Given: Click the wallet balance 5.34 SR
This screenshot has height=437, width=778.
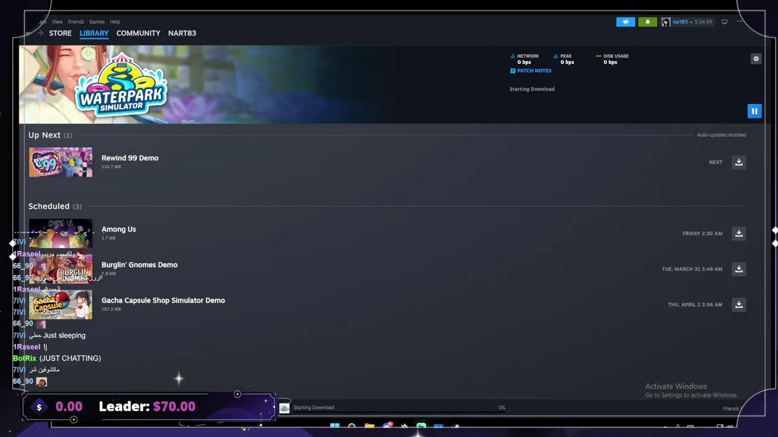Looking at the screenshot, I should (x=703, y=22).
